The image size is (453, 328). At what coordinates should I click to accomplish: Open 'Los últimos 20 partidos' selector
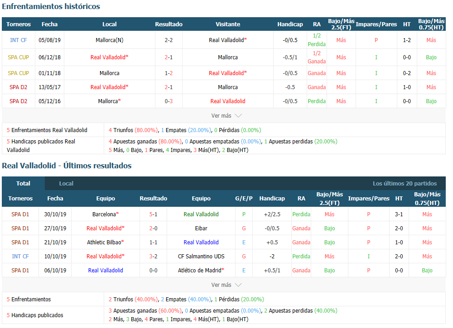pyautogui.click(x=405, y=184)
